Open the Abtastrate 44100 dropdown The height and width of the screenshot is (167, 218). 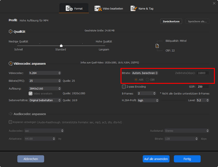[40, 139]
